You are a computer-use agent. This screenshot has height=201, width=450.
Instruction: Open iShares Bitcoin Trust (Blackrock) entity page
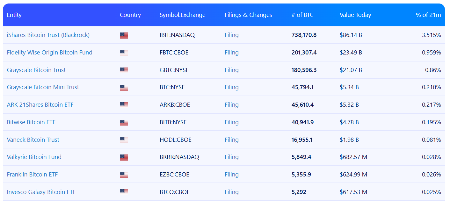click(48, 35)
